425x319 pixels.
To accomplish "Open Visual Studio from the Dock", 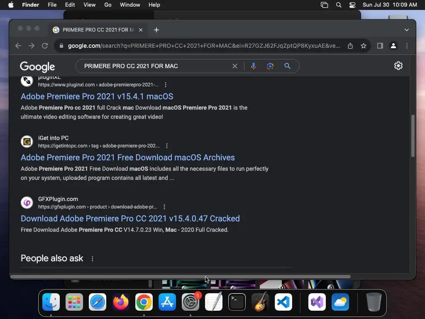I will pos(317,302).
